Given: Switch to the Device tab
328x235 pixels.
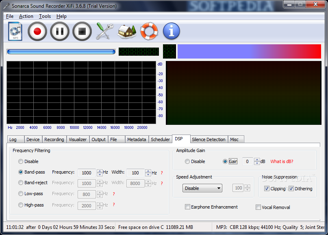Looking at the screenshot, I should pos(33,139).
